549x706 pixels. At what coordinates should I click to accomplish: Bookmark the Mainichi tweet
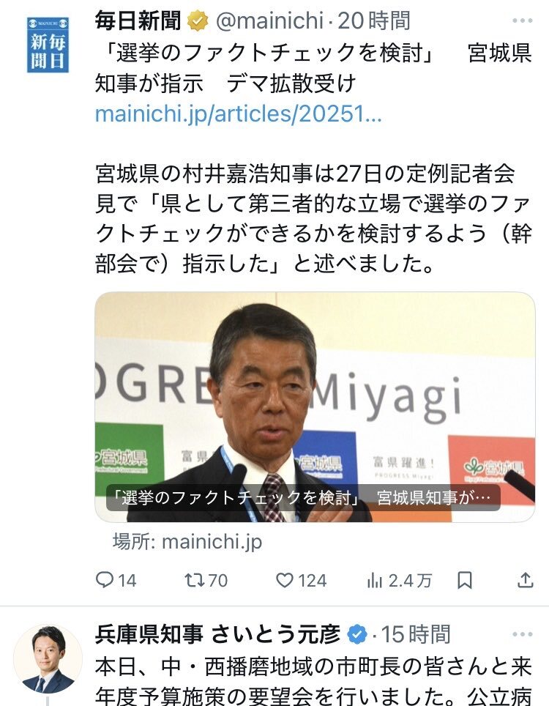(464, 580)
